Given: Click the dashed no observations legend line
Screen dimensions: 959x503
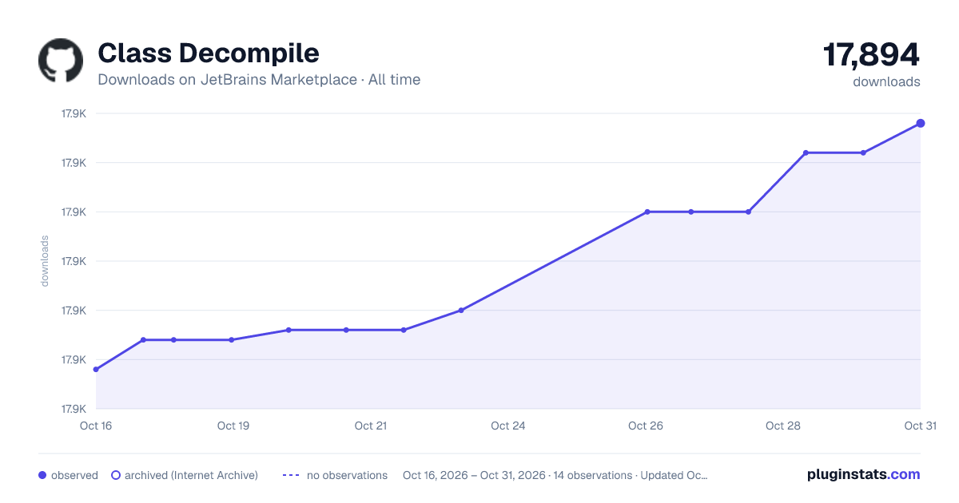Looking at the screenshot, I should 291,475.
